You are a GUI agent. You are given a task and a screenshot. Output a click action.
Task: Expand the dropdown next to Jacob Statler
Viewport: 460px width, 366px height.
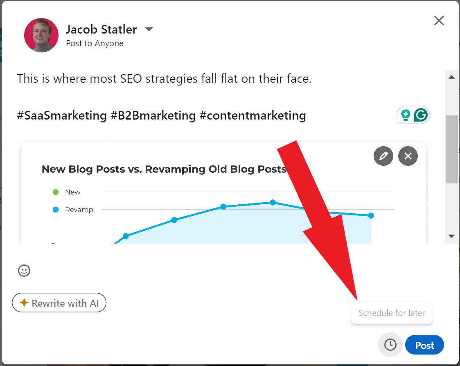149,29
